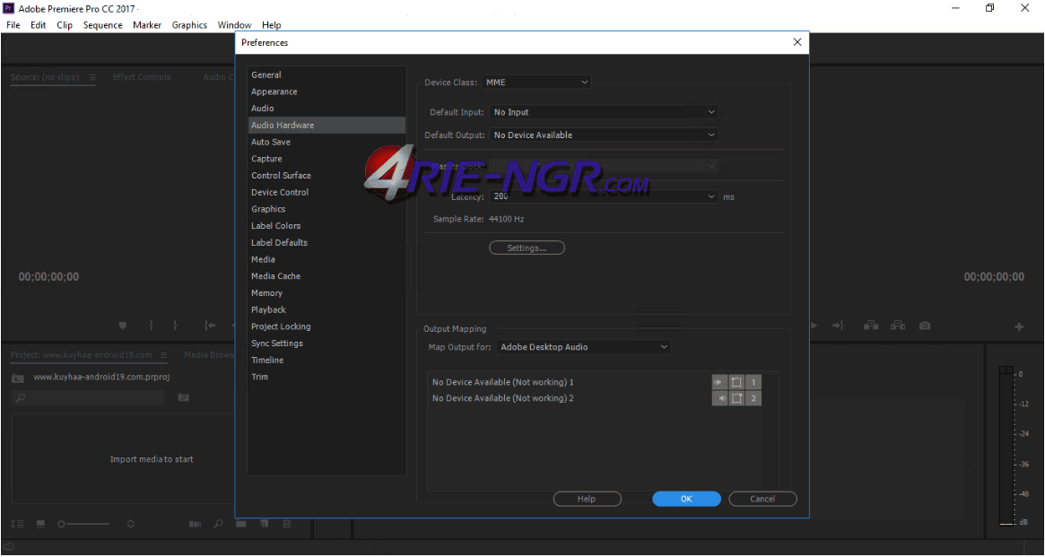
Task: Open the Map Output for dropdown
Action: 583,347
